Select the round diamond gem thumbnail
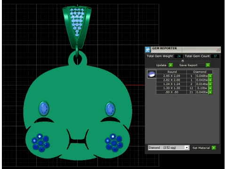Viewport: 226px width, 169px height. tap(152, 74)
